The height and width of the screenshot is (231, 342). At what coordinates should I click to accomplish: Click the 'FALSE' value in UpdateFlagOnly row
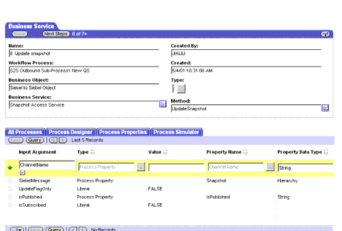155,189
